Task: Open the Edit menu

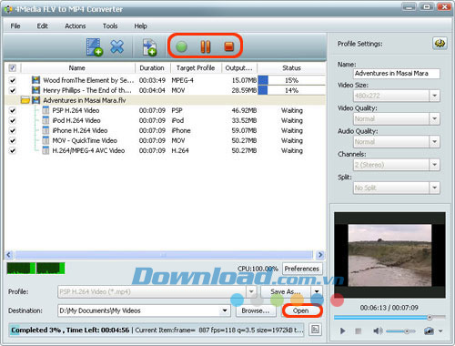Action: pos(43,26)
